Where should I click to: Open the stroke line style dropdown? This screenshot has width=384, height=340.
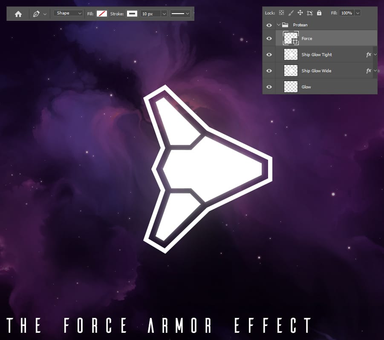(x=180, y=14)
